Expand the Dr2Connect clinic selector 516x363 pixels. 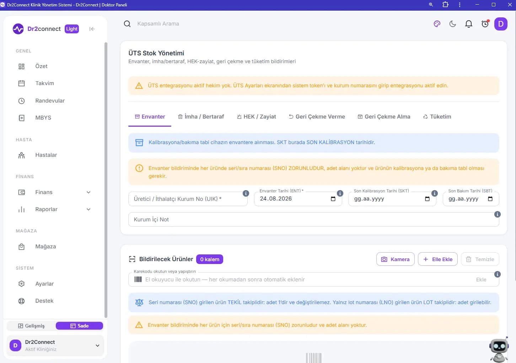55,346
